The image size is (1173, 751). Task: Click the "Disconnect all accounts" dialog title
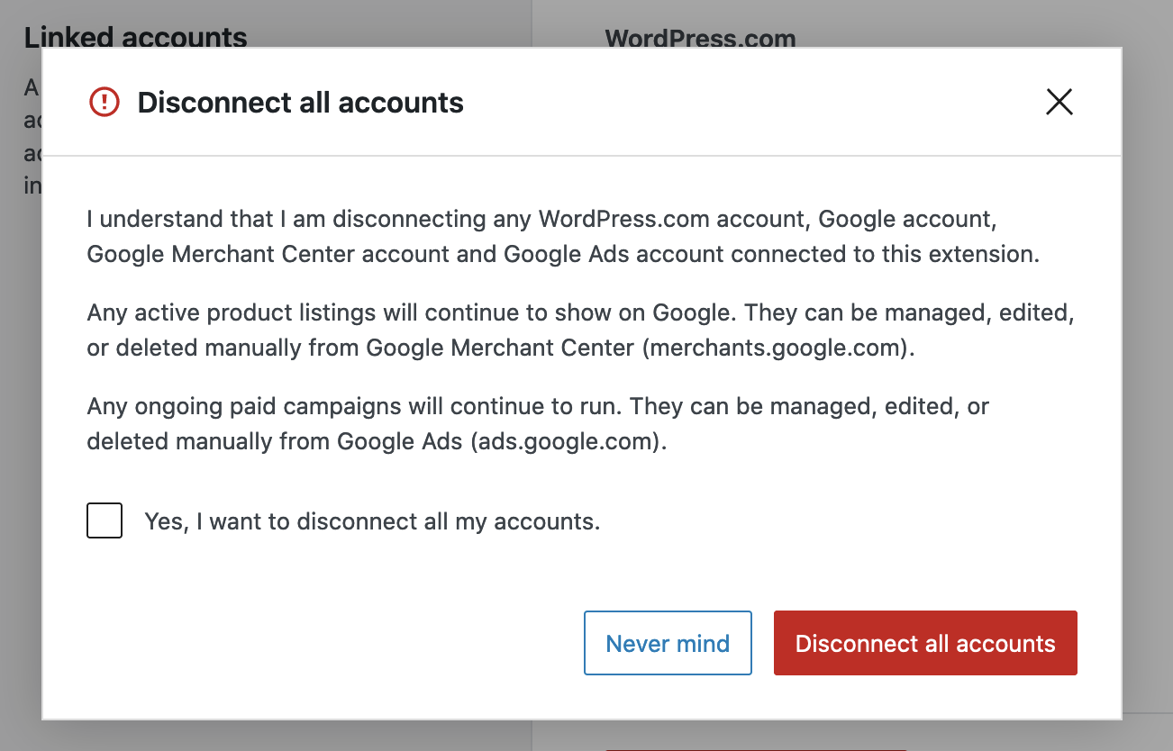coord(299,102)
